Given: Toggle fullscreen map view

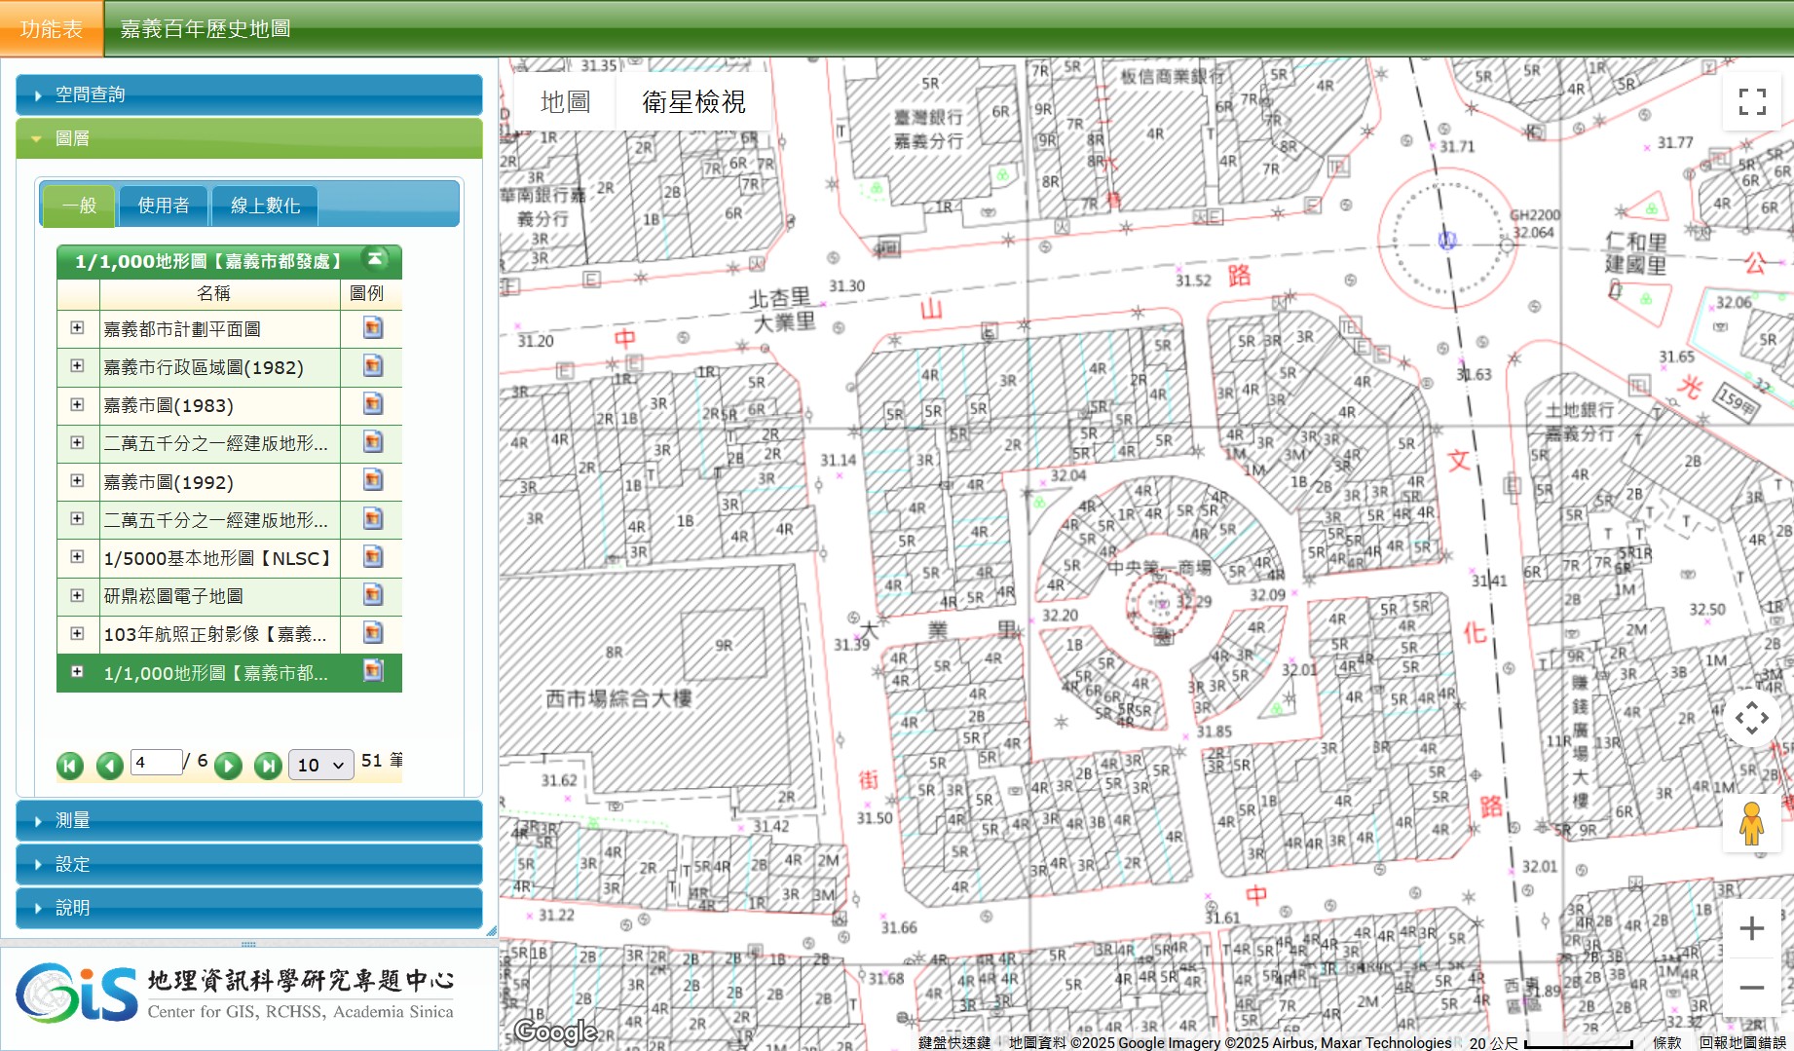Looking at the screenshot, I should [x=1751, y=101].
